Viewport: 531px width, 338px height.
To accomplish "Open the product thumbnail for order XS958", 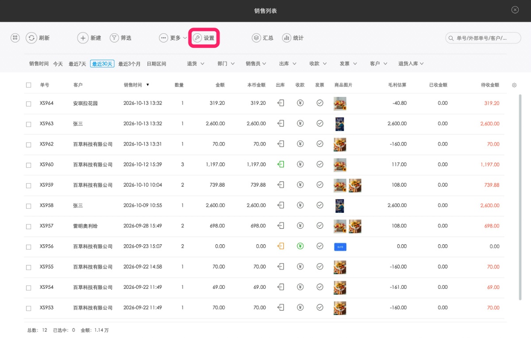I will (339, 205).
